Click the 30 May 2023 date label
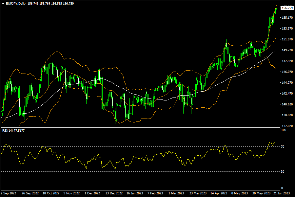Image resolution: width=295 pixels, height=197 pixels. point(261,193)
